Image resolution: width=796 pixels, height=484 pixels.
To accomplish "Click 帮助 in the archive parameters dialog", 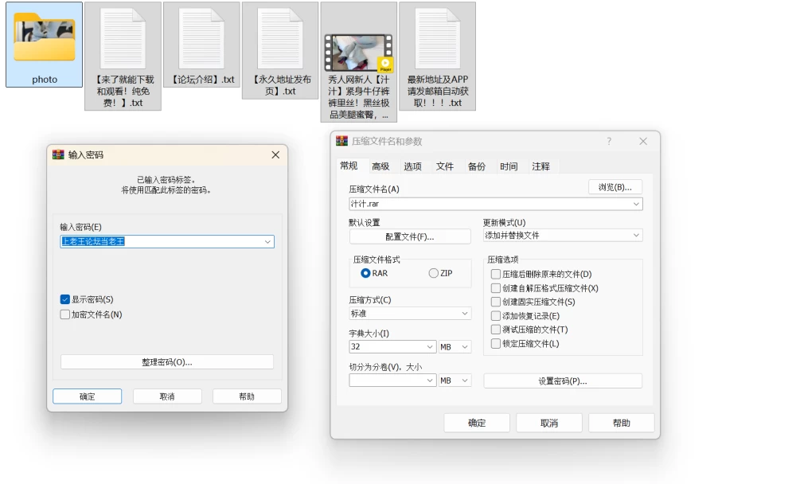I will pyautogui.click(x=622, y=423).
